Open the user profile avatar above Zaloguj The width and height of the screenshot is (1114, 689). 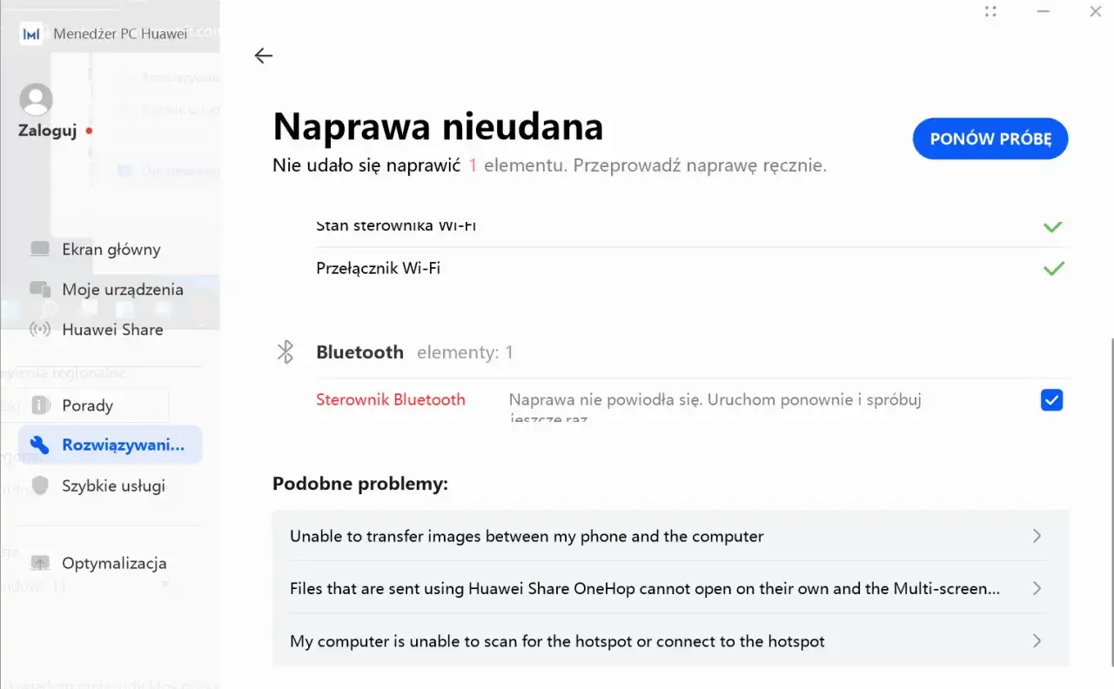(36, 98)
